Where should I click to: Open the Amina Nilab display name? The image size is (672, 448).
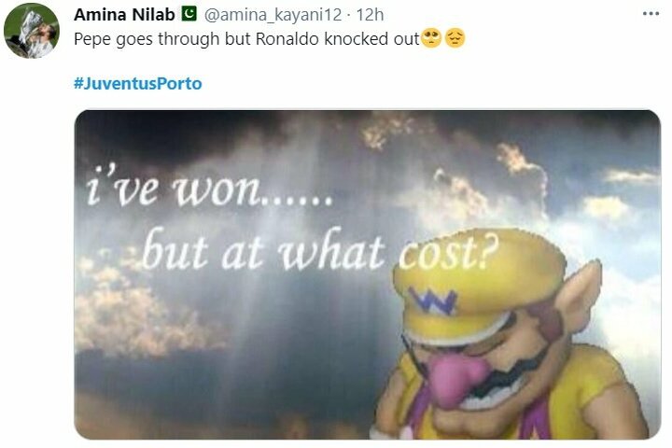coord(124,15)
